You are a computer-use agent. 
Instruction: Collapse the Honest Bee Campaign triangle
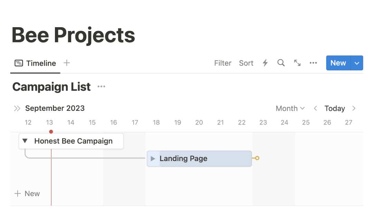25,141
